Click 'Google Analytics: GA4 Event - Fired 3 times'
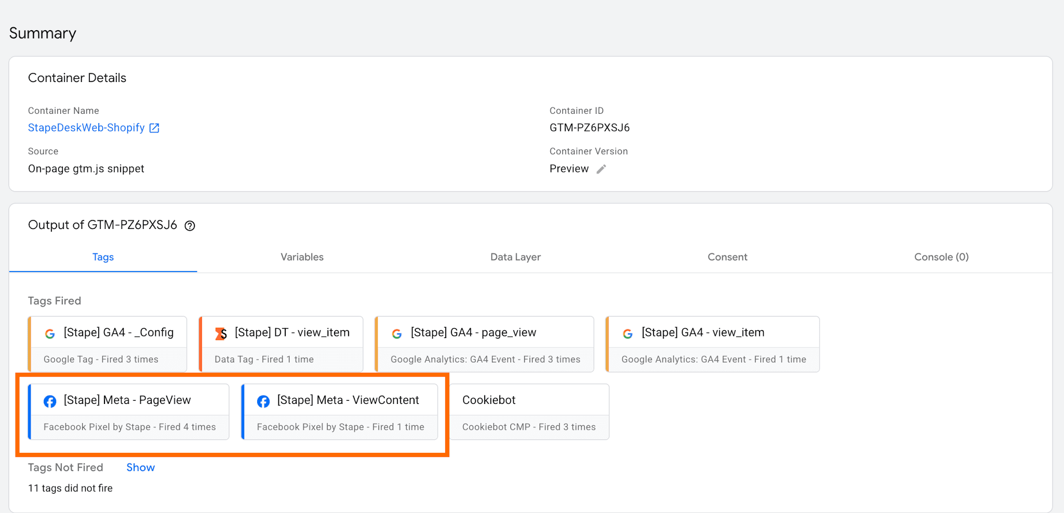The image size is (1064, 513). (485, 359)
